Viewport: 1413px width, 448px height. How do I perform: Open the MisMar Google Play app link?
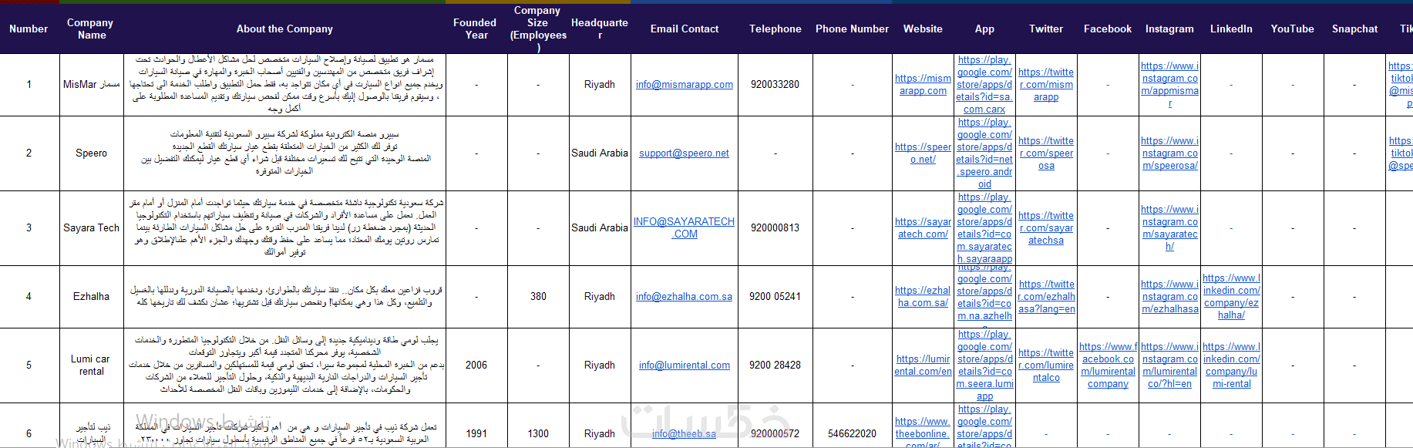[984, 85]
